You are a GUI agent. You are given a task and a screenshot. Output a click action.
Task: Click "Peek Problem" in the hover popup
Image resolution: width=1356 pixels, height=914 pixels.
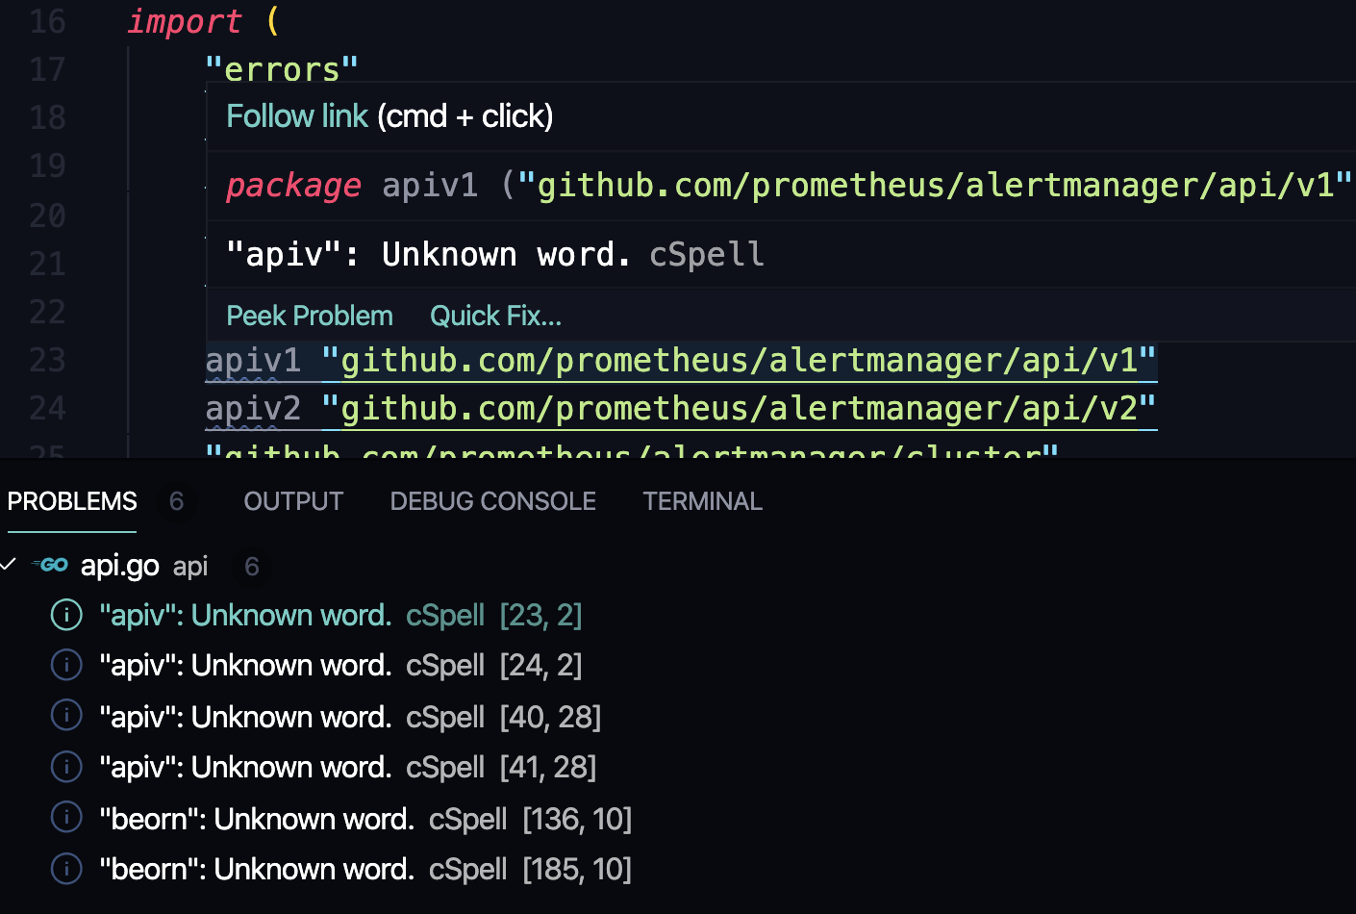[x=310, y=315]
